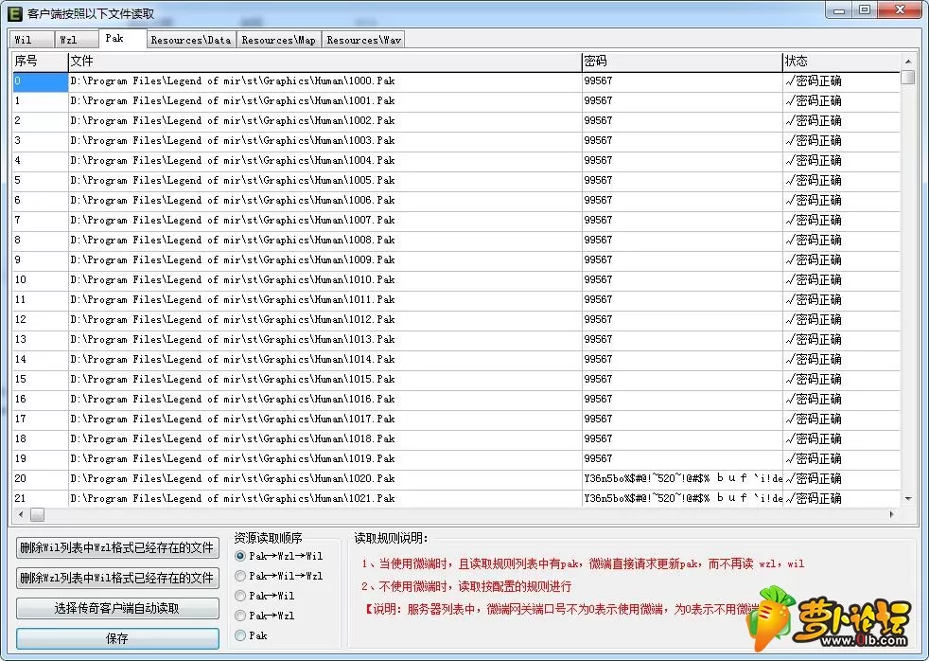
Task: Select file path ending 1005.Pak
Action: 324,180
